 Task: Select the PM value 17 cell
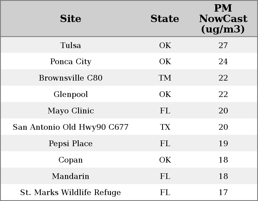point(223,193)
